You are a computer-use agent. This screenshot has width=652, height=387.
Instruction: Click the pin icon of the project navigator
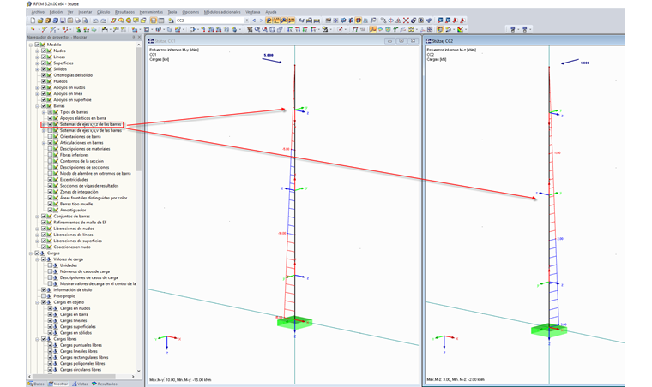(134, 37)
